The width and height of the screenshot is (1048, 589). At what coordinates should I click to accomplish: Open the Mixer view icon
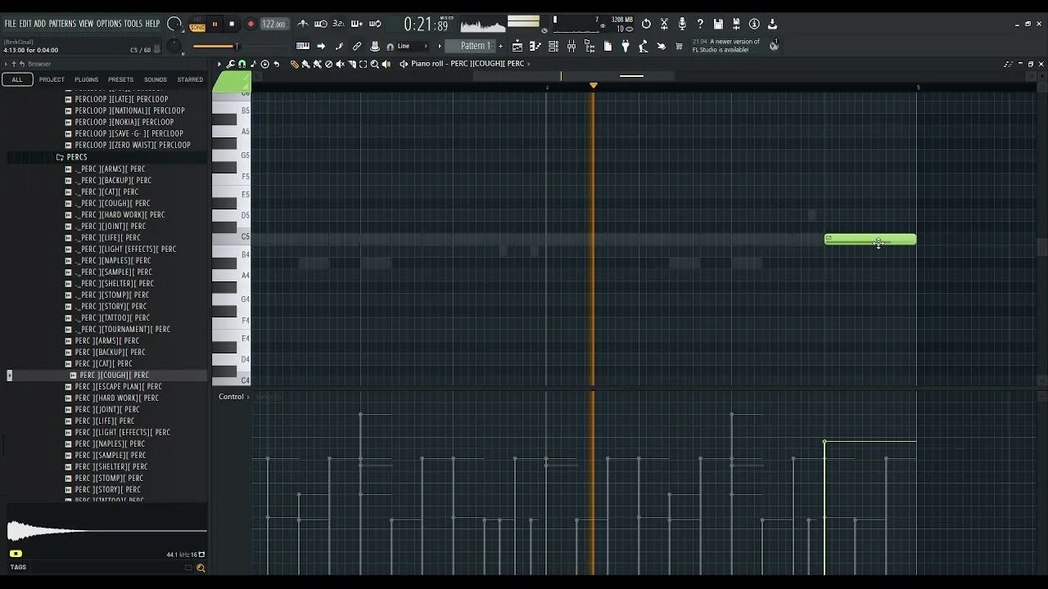point(571,47)
